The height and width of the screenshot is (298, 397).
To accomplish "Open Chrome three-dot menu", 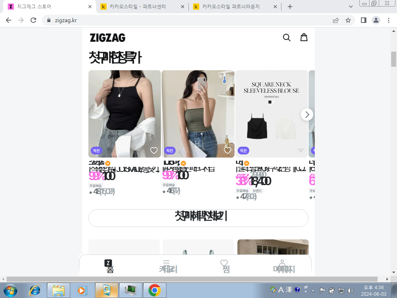I will click(388, 20).
